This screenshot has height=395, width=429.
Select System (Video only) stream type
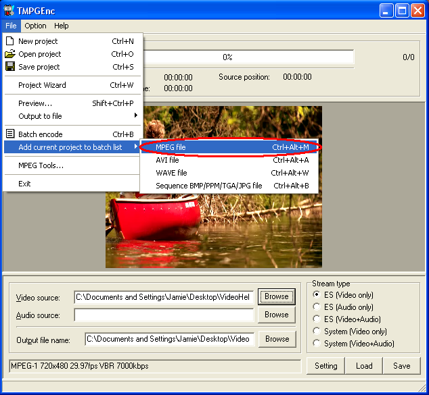[317, 331]
